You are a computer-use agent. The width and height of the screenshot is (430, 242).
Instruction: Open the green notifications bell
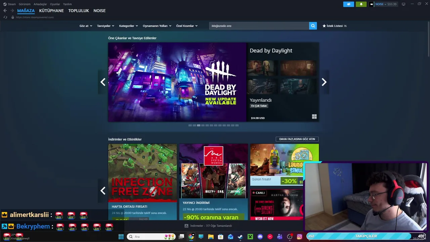(x=361, y=4)
